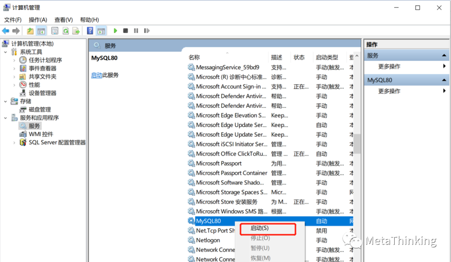Select the MySQL80 service row
The width and height of the screenshot is (451, 262).
[270, 221]
